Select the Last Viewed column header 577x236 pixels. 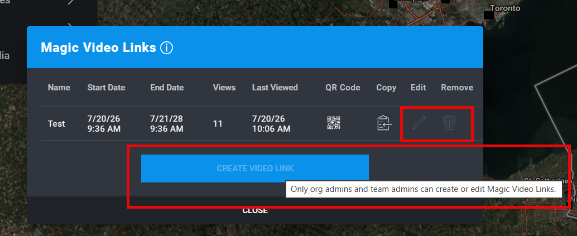pyautogui.click(x=275, y=88)
